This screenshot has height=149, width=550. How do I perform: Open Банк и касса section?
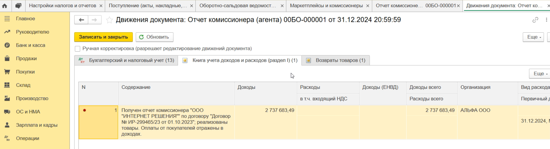point(31,45)
